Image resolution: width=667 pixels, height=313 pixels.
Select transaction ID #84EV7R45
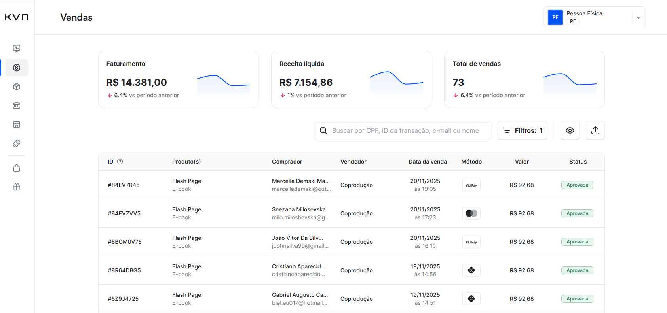pyautogui.click(x=124, y=185)
